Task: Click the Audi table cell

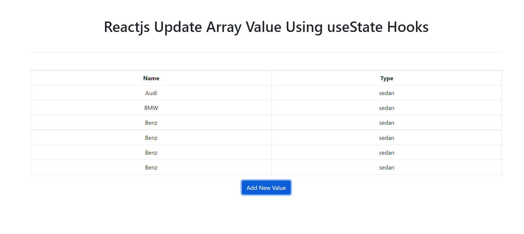Action: click(x=151, y=93)
